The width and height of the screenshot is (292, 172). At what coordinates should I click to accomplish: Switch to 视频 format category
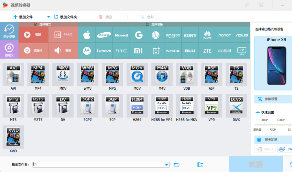tap(34, 35)
